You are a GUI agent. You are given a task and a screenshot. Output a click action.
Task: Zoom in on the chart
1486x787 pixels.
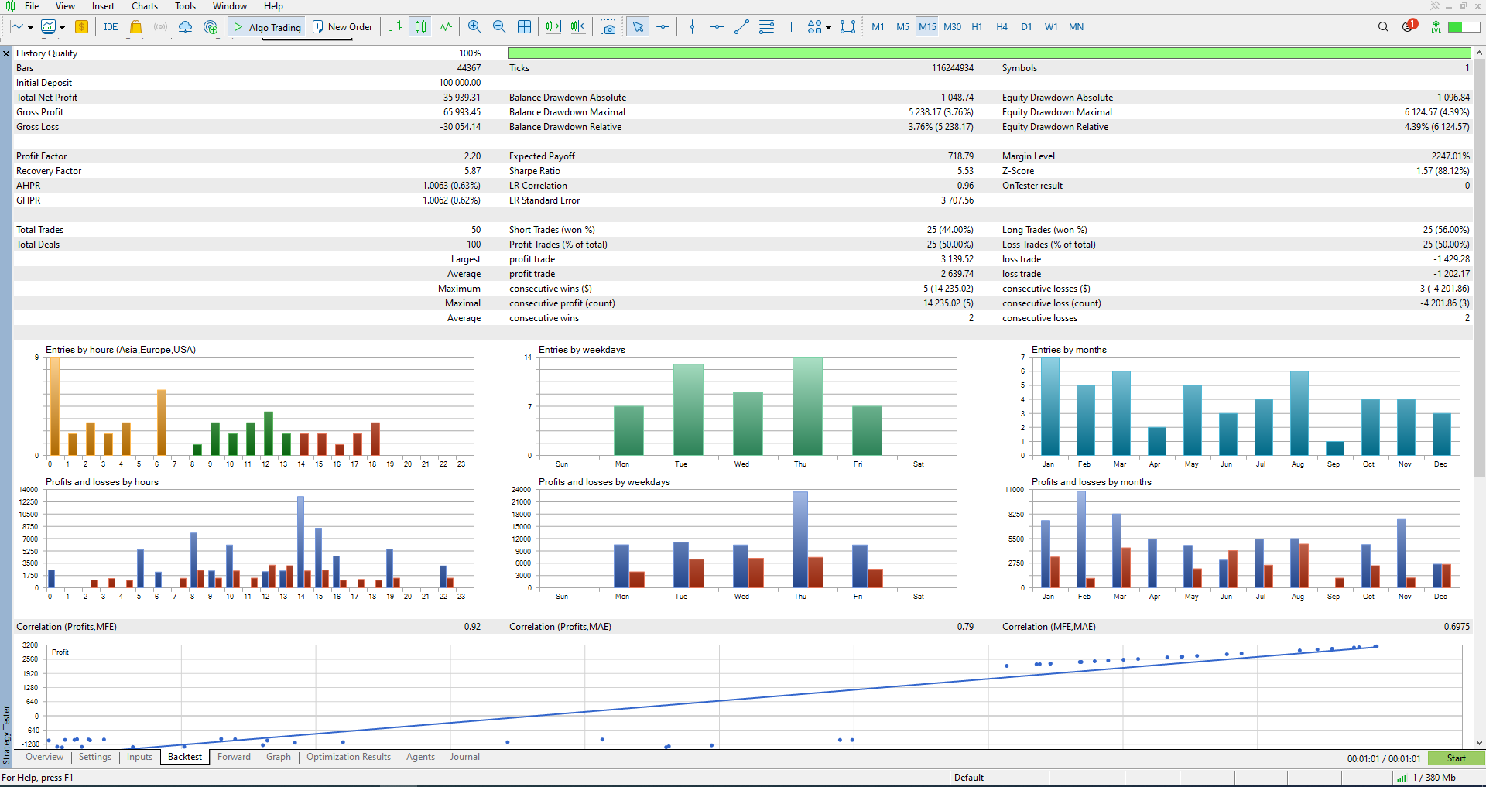pos(474,27)
